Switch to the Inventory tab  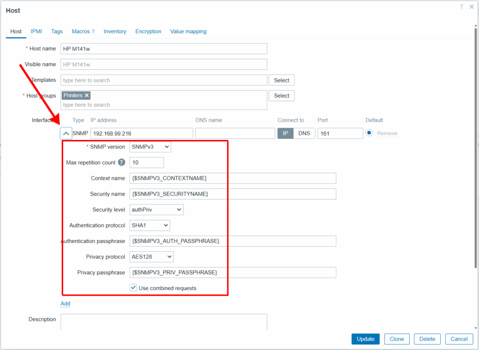pos(115,31)
